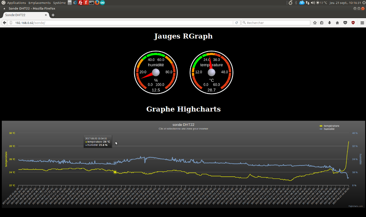The width and height of the screenshot is (366, 217).
Task: Click the Rechercher search field
Action: (x=277, y=22)
